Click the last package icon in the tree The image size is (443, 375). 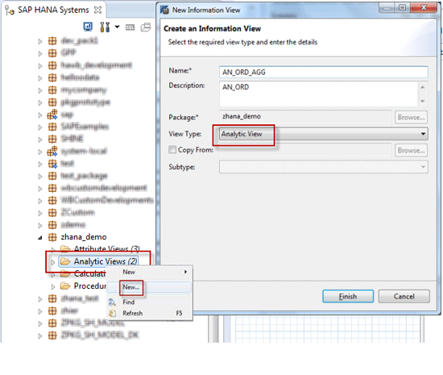[52, 335]
